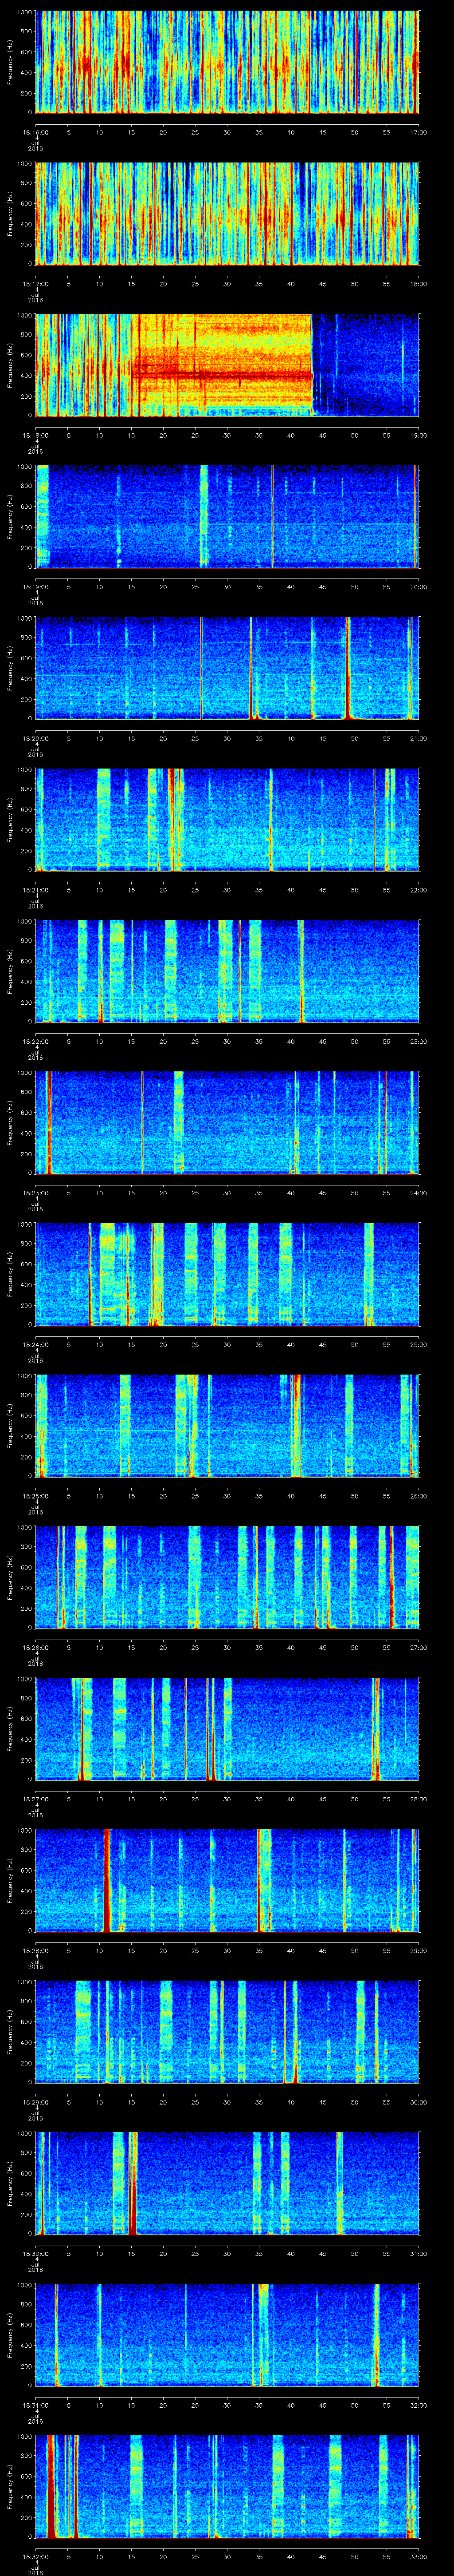Screen dimensions: 454x2576
Task: Click Frequency (Hz) axis label of topmost spectrogram
Action: coord(10,62)
